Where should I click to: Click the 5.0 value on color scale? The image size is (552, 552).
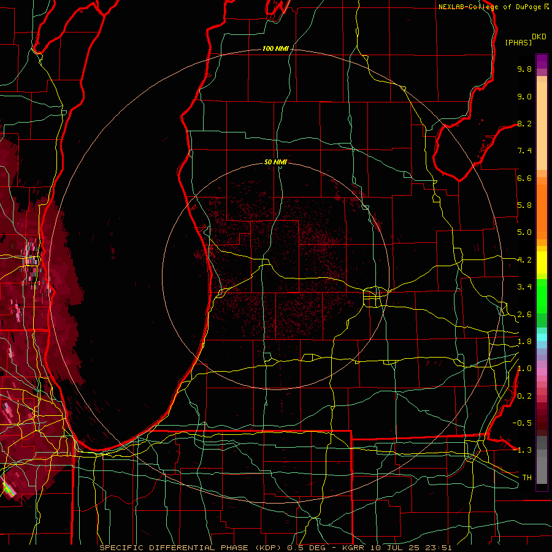[x=524, y=232]
